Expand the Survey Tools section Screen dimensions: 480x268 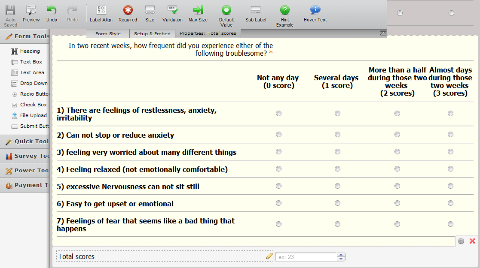coord(25,156)
